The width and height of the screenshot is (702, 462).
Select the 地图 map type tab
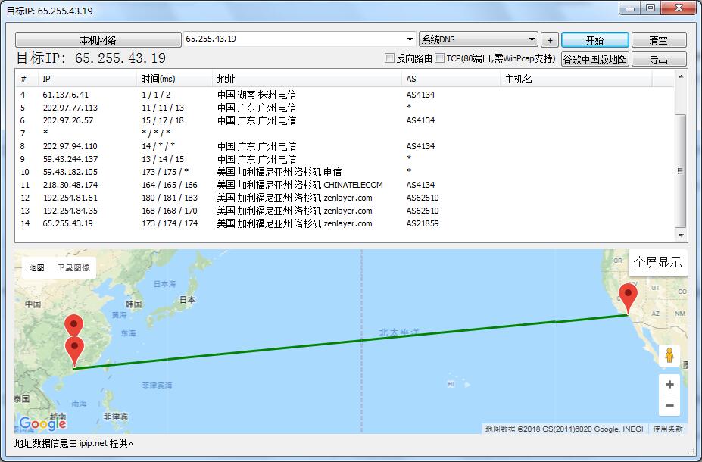[36, 267]
